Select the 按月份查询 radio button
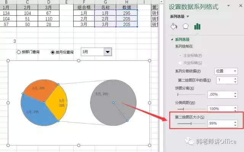The width and height of the screenshot is (244, 152). point(53,52)
